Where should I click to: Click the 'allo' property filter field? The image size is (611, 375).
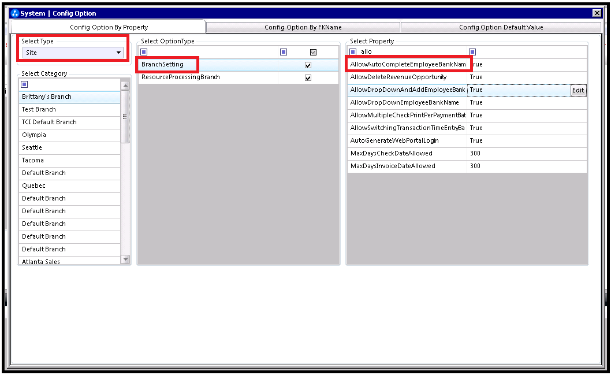tap(410, 52)
